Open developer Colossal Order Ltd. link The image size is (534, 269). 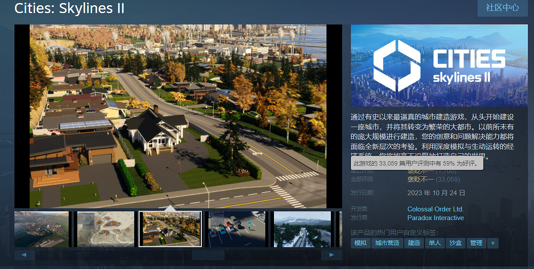click(435, 209)
